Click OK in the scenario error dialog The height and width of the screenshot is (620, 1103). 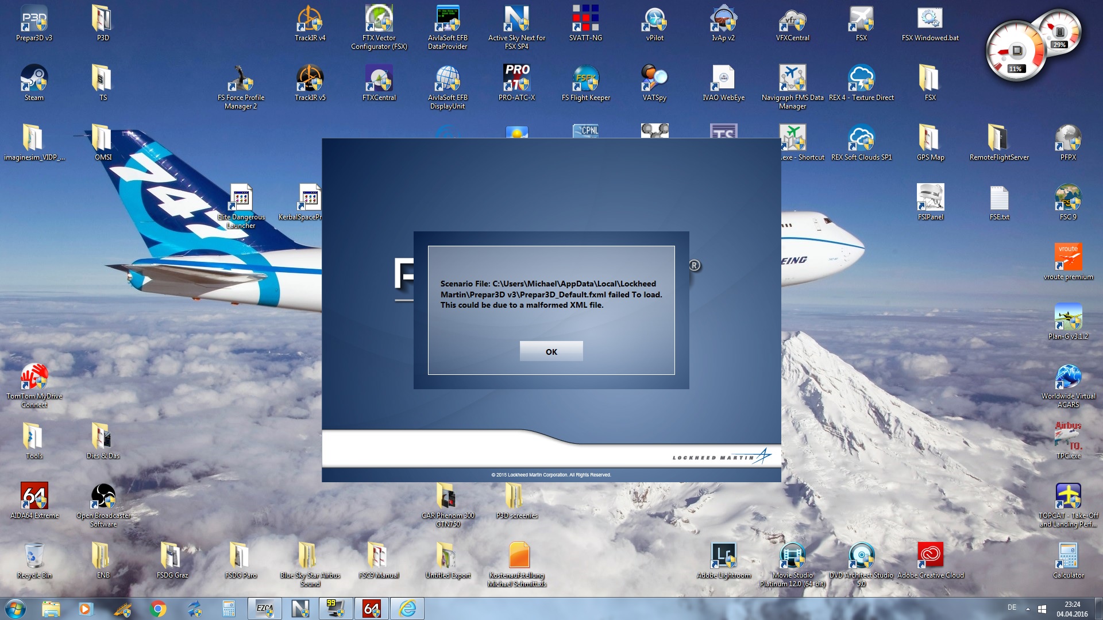click(x=551, y=351)
